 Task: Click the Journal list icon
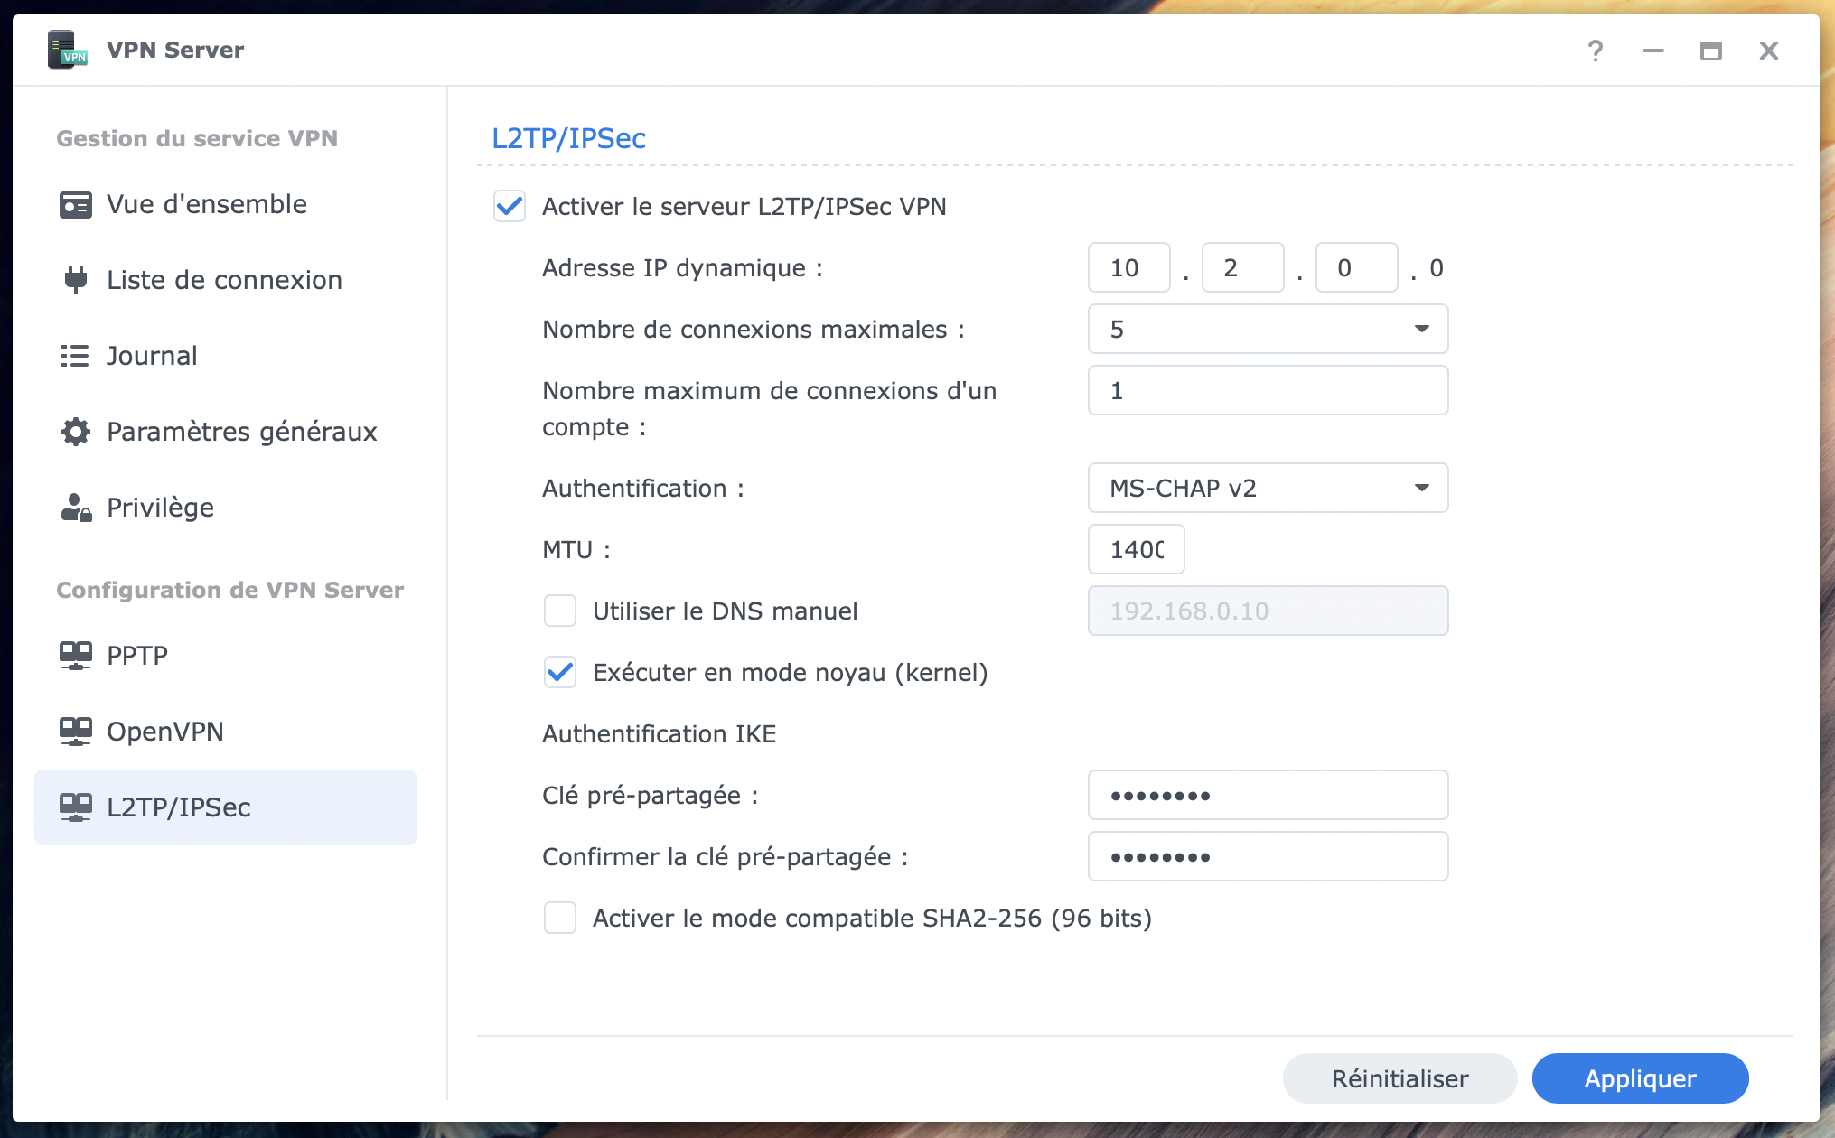(x=75, y=356)
